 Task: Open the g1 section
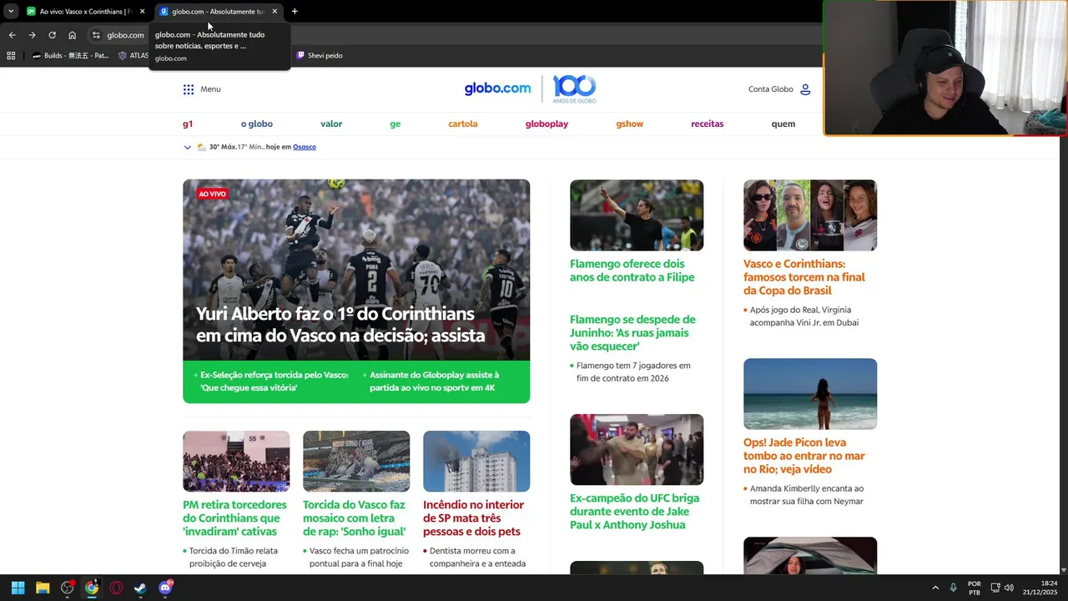tap(188, 124)
